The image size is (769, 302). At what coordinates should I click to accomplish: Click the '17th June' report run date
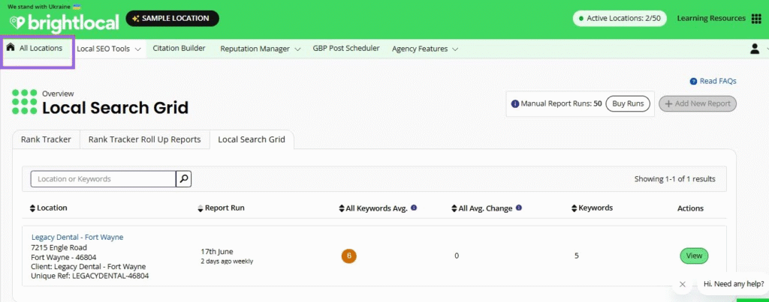217,252
